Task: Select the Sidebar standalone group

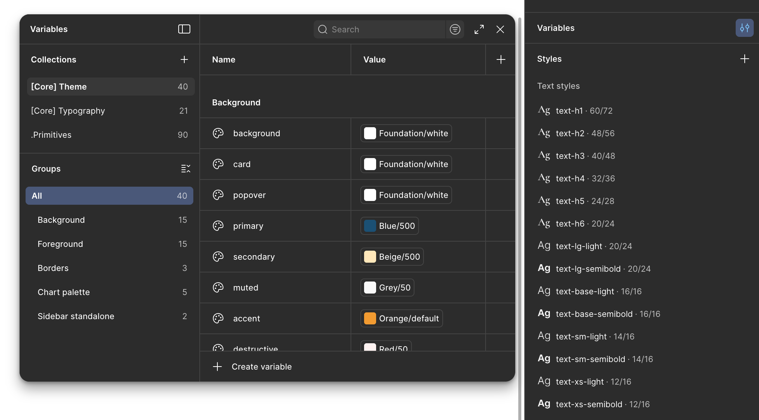Action: point(76,316)
